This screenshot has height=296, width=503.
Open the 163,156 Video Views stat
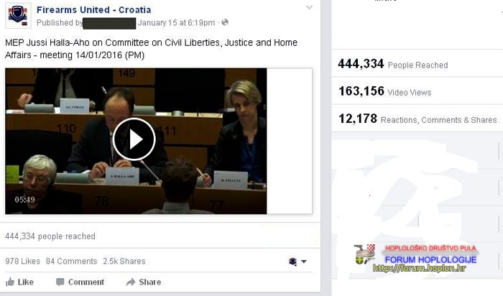click(x=385, y=91)
